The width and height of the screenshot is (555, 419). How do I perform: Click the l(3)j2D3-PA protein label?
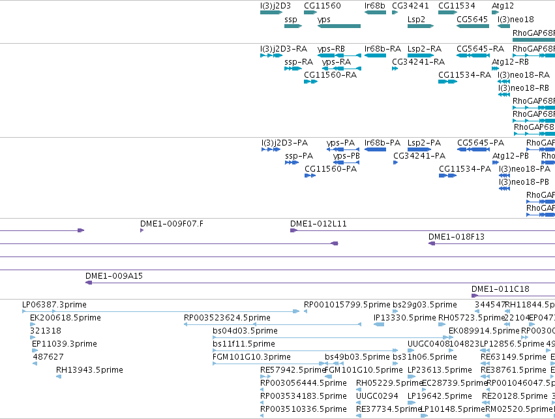(x=284, y=143)
